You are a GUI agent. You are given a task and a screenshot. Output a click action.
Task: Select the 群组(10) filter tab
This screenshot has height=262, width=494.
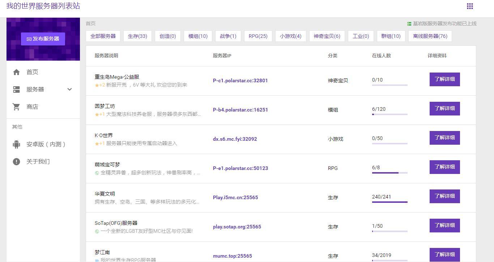pos(391,36)
